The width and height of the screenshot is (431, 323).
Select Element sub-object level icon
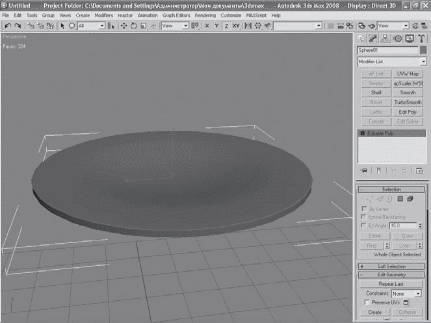411,199
